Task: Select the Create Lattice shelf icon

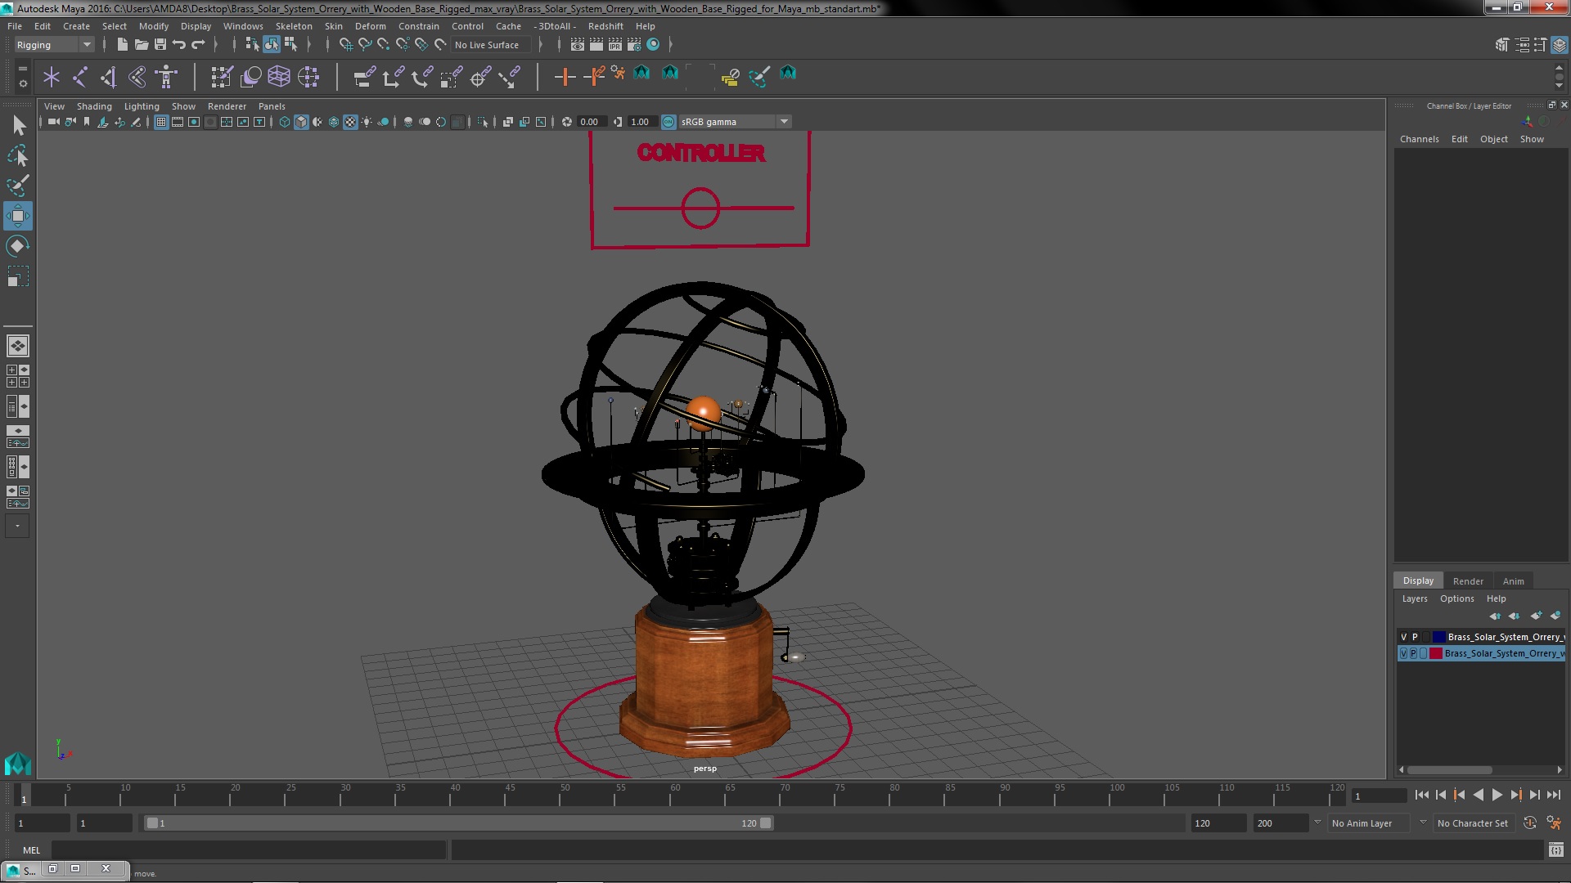Action: tap(279, 78)
